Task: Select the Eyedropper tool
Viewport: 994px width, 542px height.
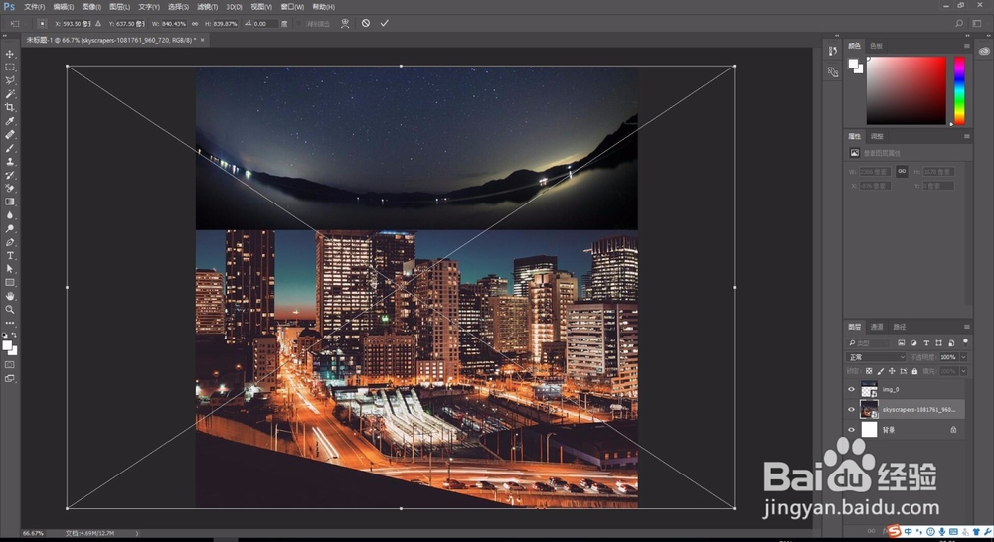Action: [10, 121]
